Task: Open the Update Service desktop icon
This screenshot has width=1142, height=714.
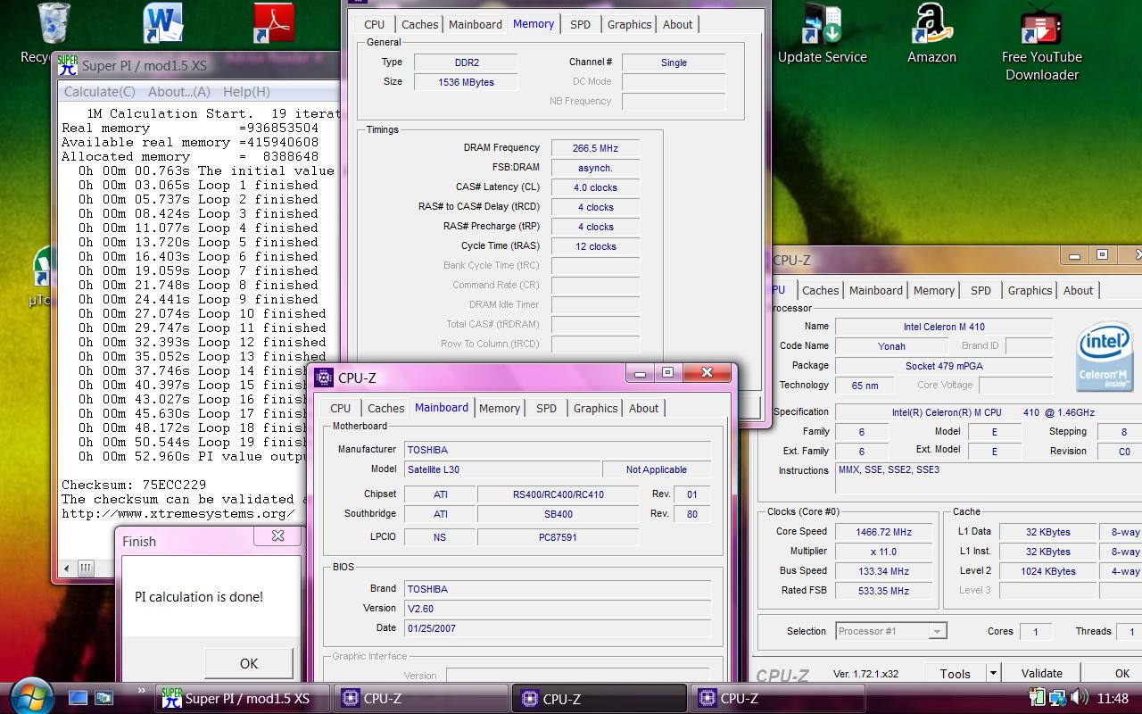Action: click(822, 36)
